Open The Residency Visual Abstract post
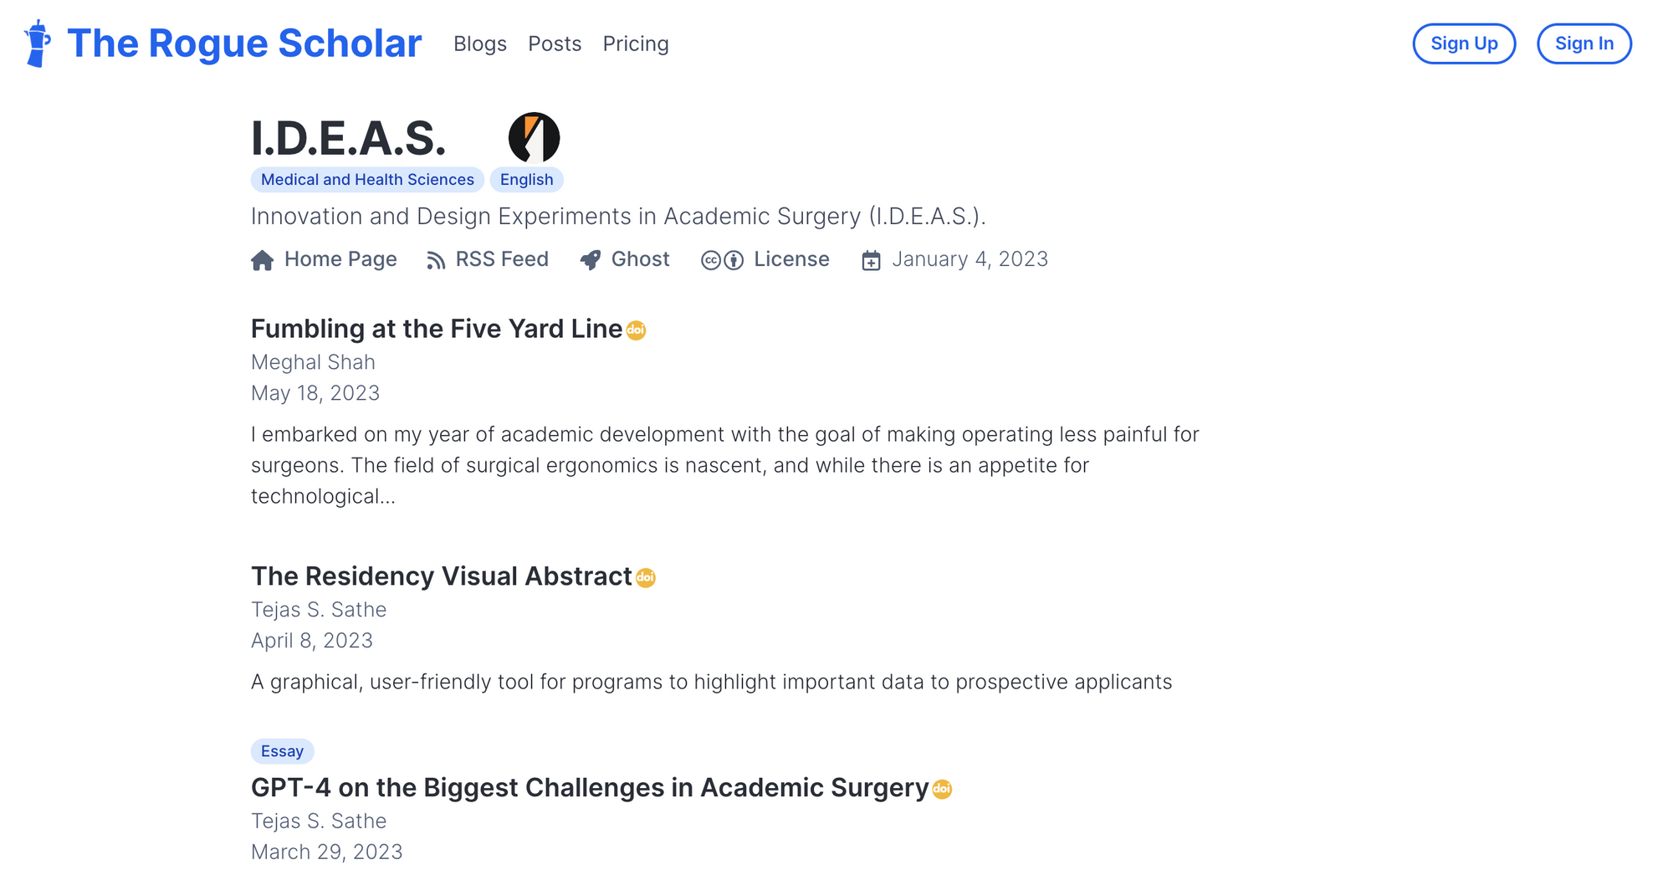Image resolution: width=1673 pixels, height=875 pixels. click(441, 576)
